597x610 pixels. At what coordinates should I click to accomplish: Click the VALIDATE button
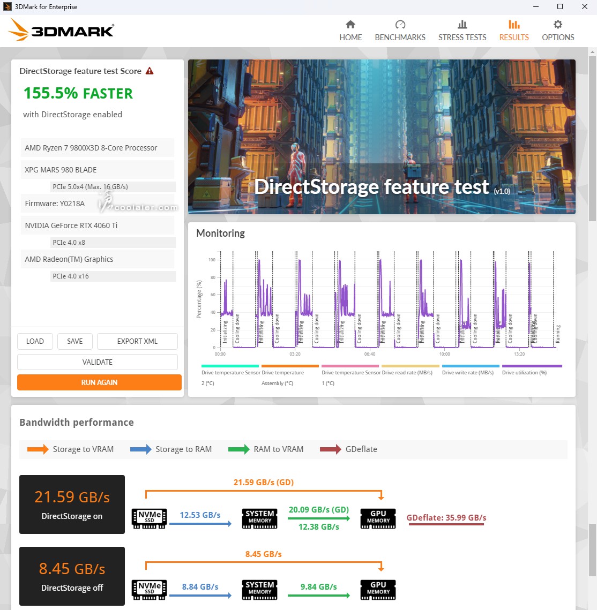[x=98, y=362]
